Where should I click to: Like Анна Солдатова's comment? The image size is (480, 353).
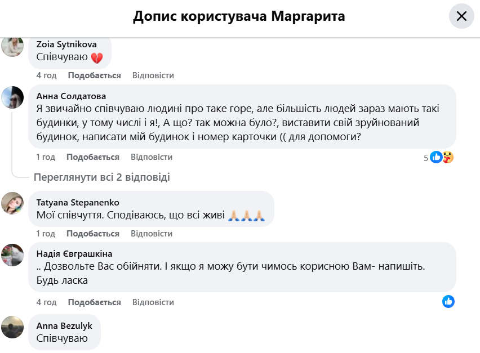[x=92, y=157]
